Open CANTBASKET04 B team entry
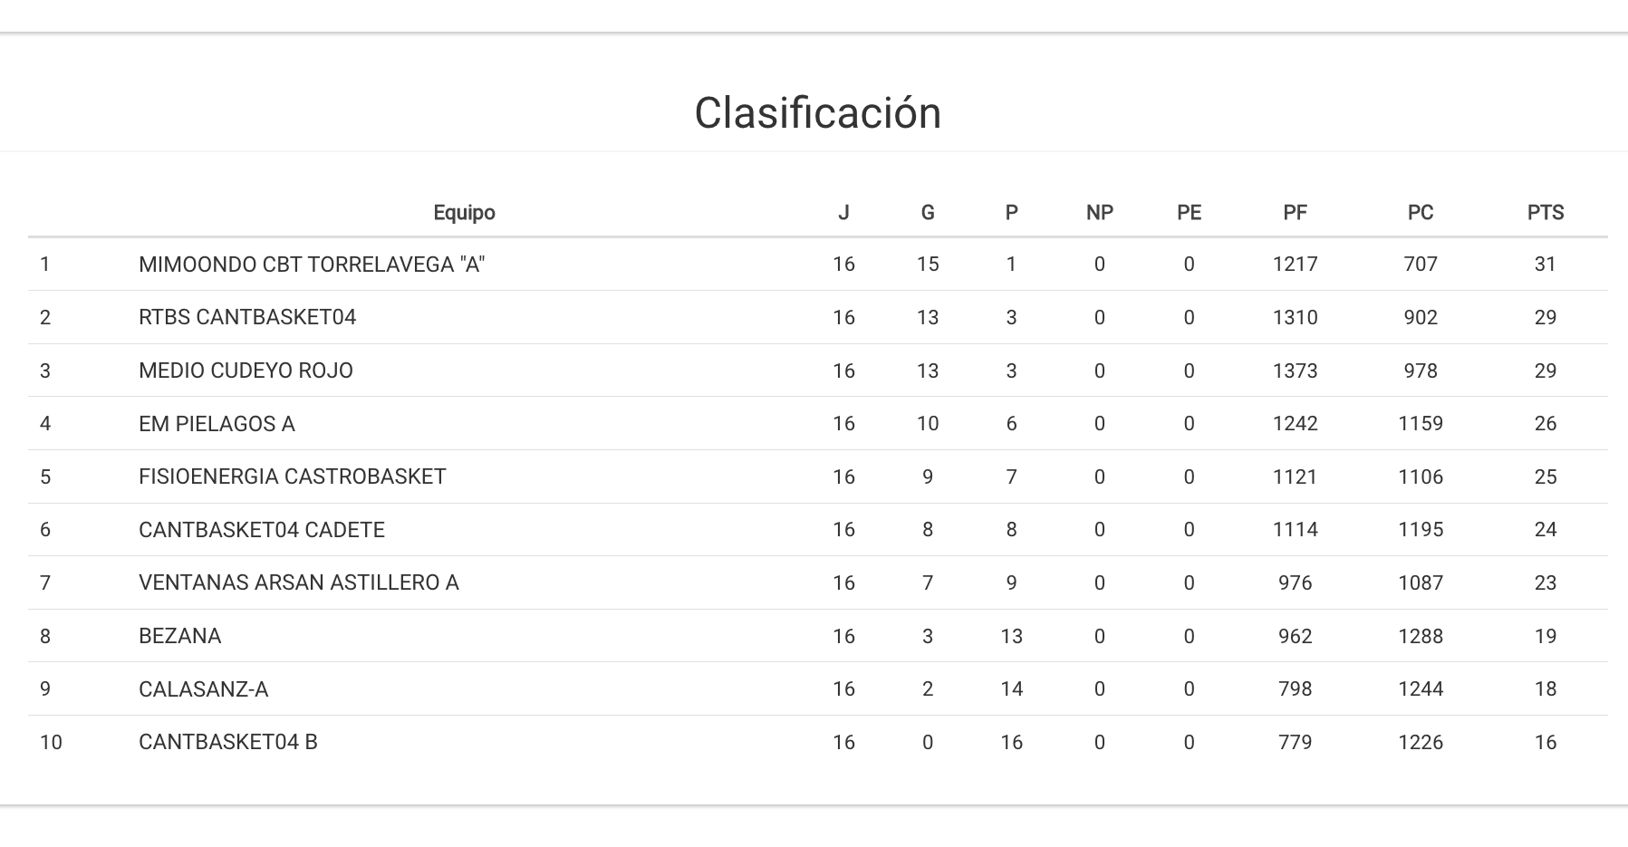This screenshot has height=847, width=1628. [x=227, y=742]
